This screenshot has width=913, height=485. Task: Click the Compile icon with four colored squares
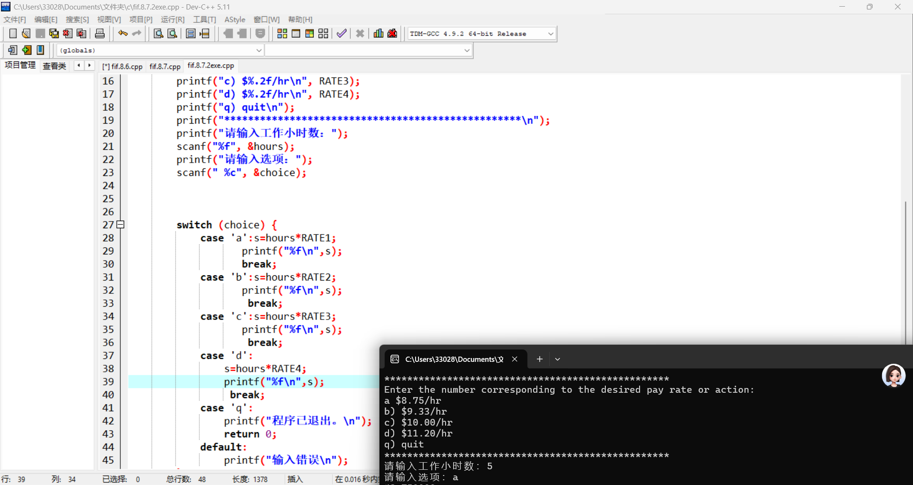(x=282, y=33)
